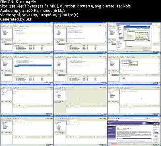Click the file name line 'File: EN08_01_04.flv'

pyautogui.click(x=18, y=2)
